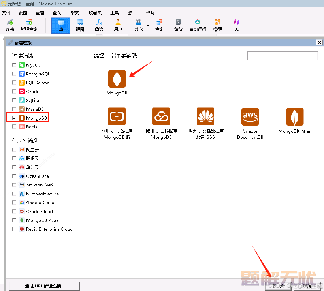The width and height of the screenshot is (324, 291).
Task: Check the 华为云 vendor filter checkbox
Action: click(14, 167)
